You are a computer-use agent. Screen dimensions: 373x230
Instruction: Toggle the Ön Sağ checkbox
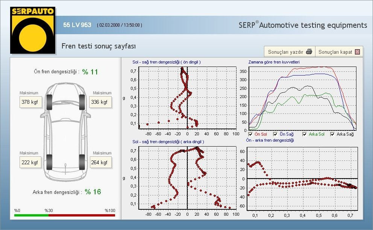[276, 134]
